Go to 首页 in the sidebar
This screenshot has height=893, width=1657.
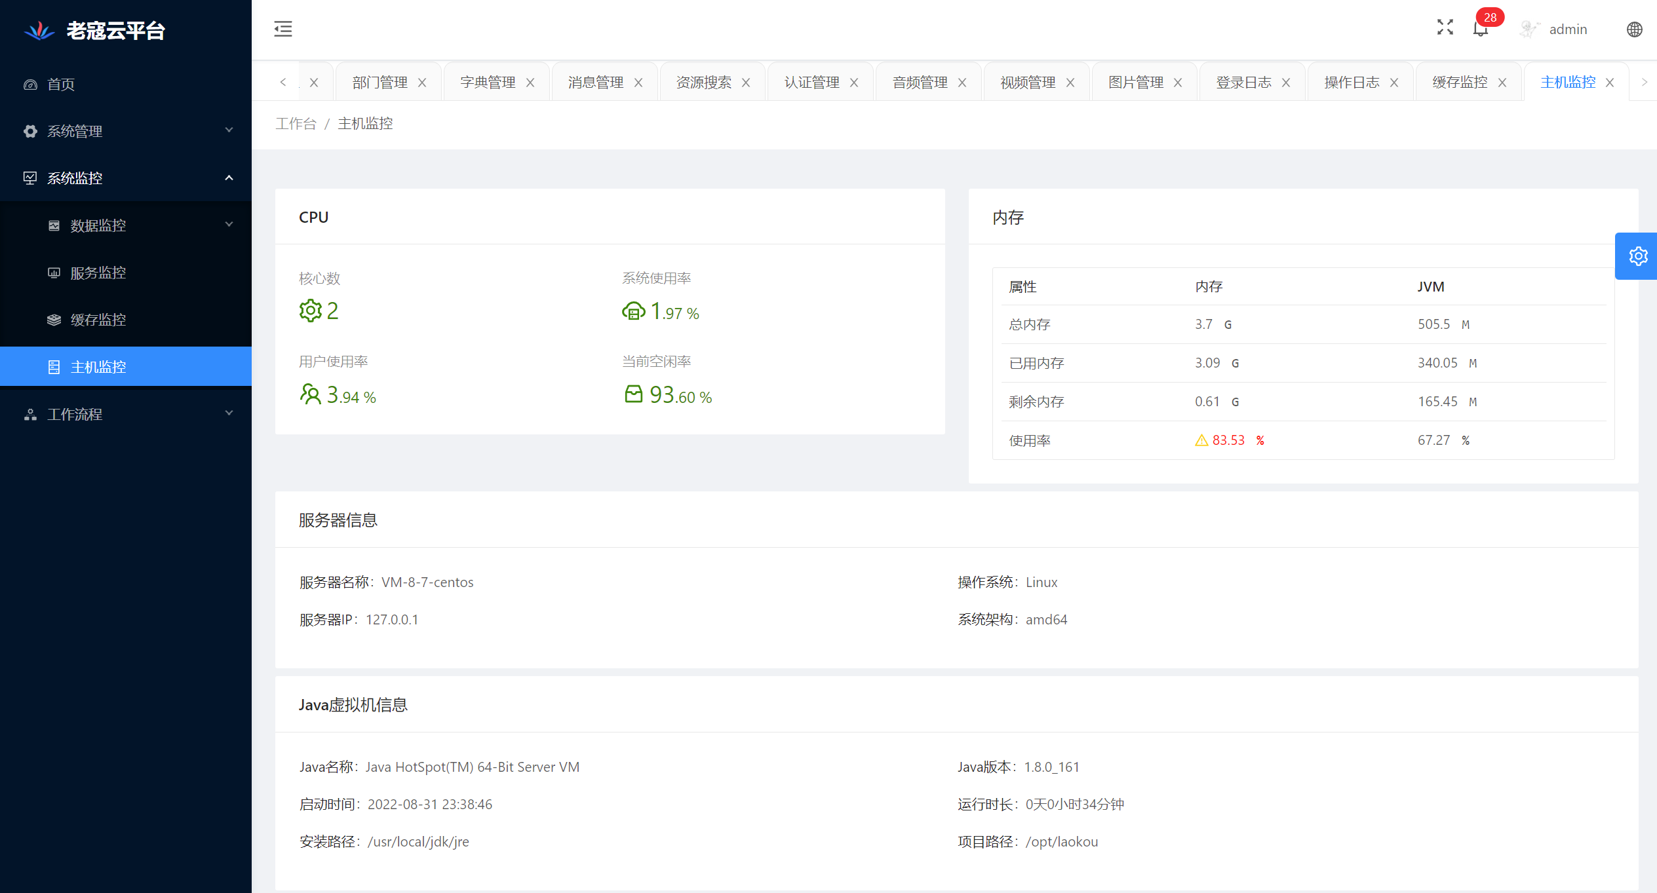61,85
